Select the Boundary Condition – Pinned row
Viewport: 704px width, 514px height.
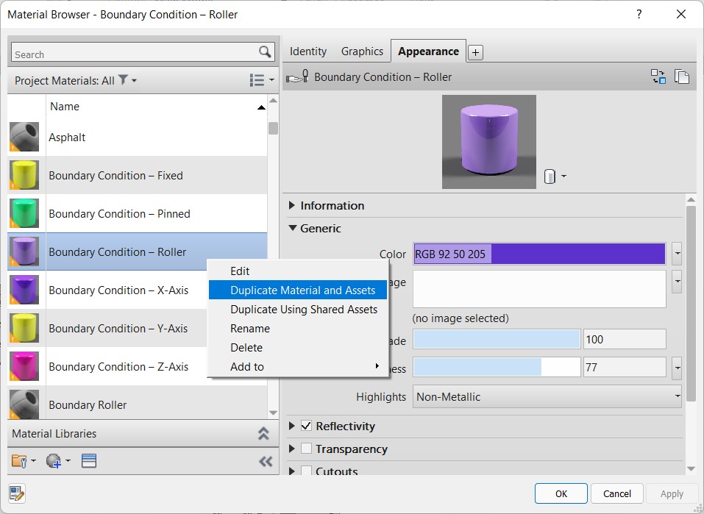click(138, 213)
